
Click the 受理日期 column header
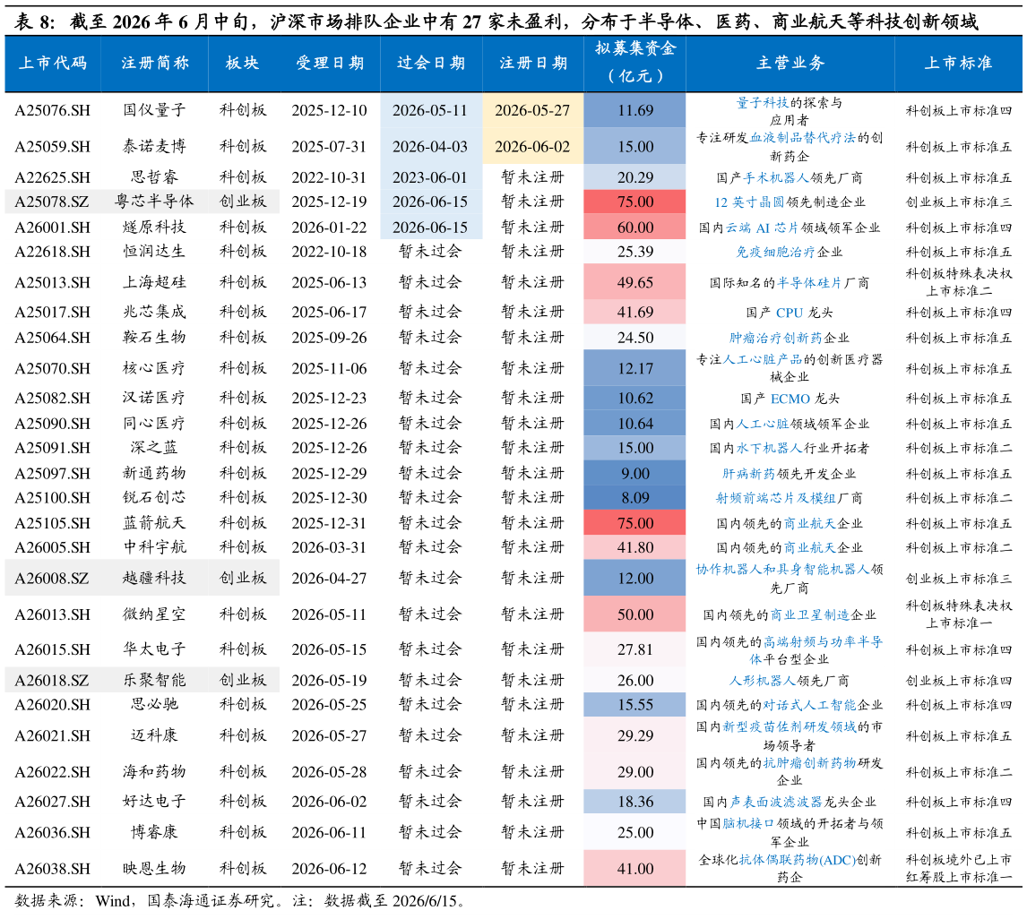tap(330, 64)
